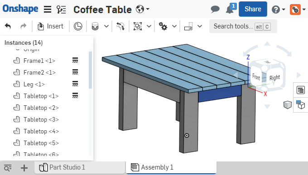
Task: Expand the group tool dropdown arrow
Action: 149,26
